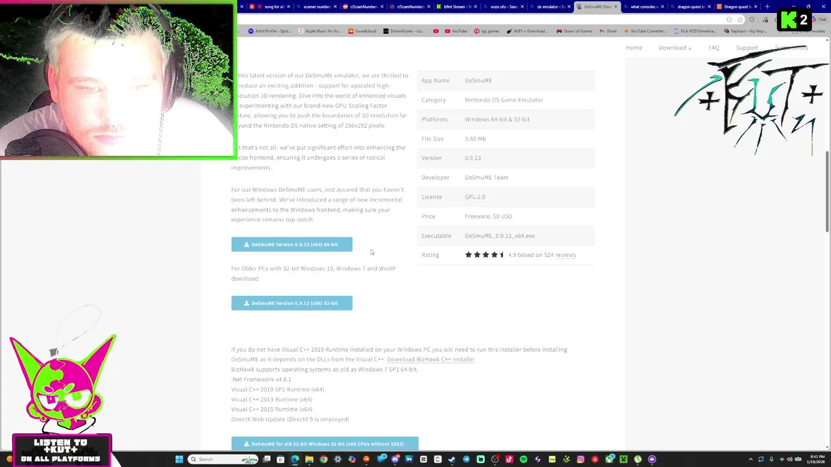The image size is (831, 467).
Task: Open Microsoft Store from the taskbar
Action: pos(280,459)
